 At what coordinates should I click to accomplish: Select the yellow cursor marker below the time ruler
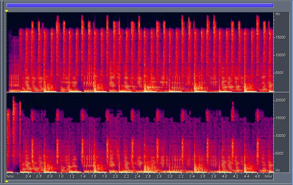tap(7, 181)
